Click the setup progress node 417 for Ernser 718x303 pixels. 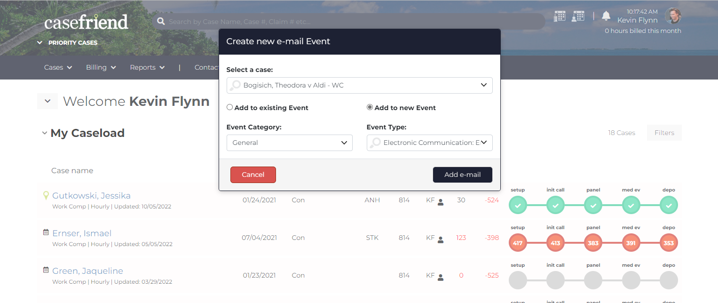pos(518,243)
